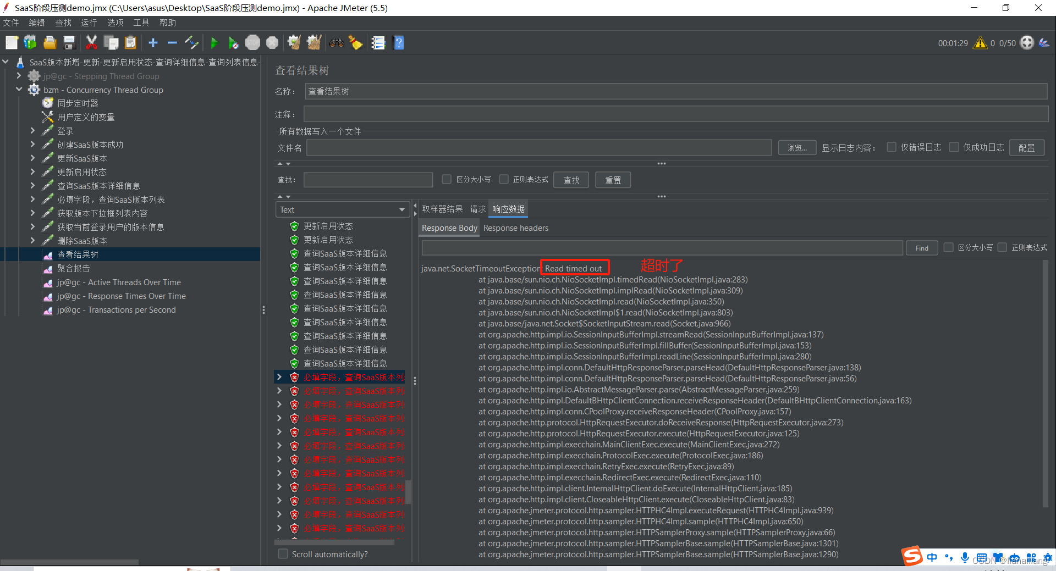Click the 浏览 button for file selection
Screen dimensions: 1056x571
(x=796, y=147)
